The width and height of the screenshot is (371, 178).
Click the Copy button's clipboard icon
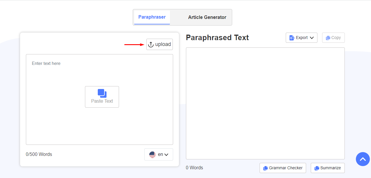click(x=328, y=38)
